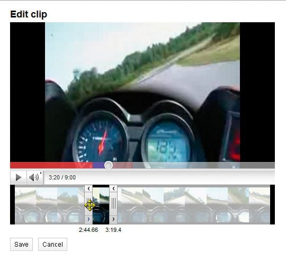Screen dimensions: 286x261
Task: Click the grip lines on the end trim handle
Action: click(x=113, y=203)
